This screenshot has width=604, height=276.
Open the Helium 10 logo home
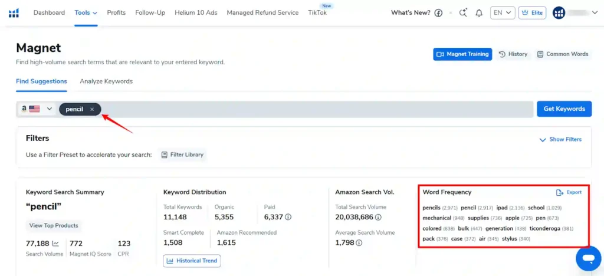tap(14, 13)
